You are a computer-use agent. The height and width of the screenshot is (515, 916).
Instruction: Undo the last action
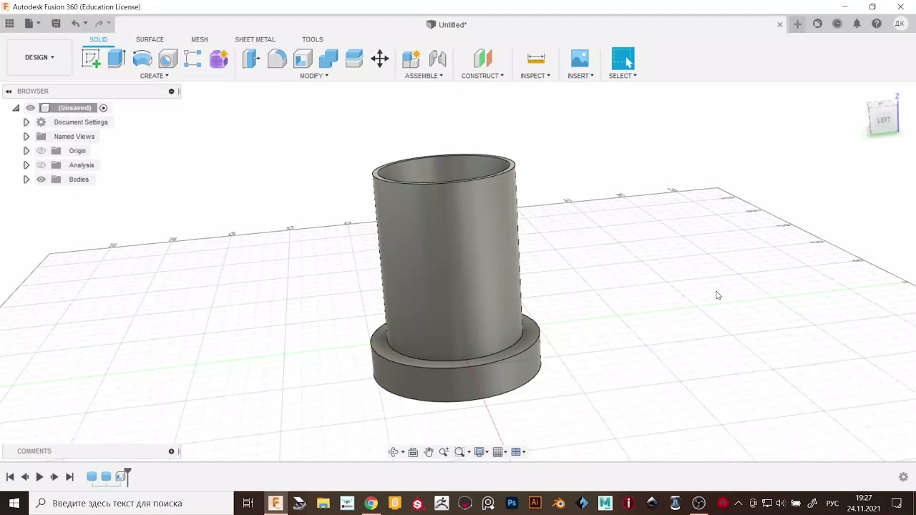point(75,24)
